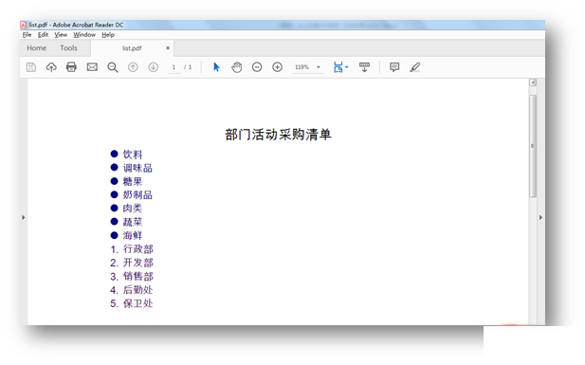
Task: Click the vertical scrollbar thumb
Action: (x=533, y=146)
